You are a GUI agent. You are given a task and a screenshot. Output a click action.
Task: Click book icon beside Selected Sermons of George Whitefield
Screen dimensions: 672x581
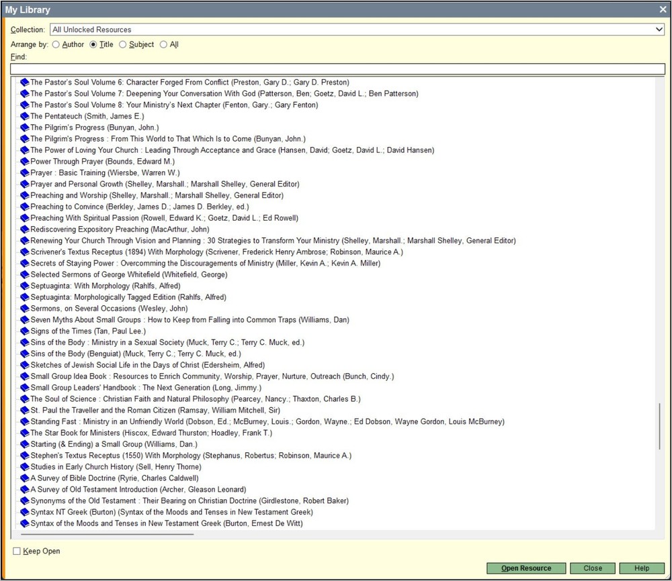[x=25, y=274]
